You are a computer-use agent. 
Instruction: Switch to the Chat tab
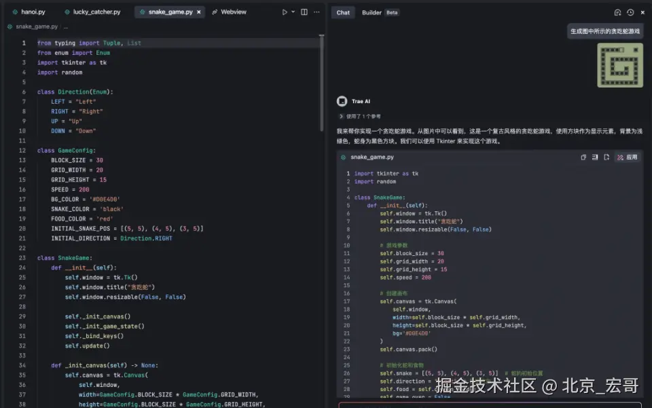click(x=343, y=12)
